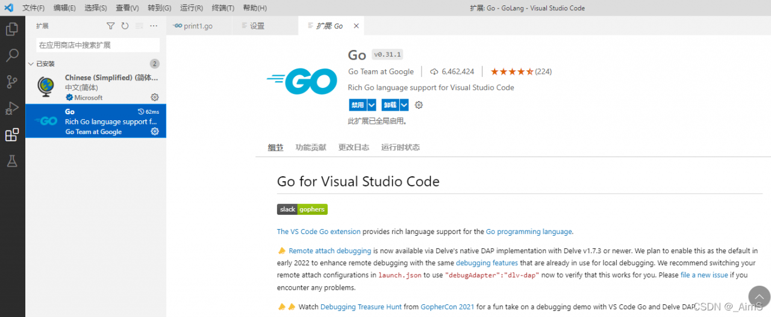The image size is (771, 317).
Task: Clear extensions search results icon
Action: (x=139, y=26)
